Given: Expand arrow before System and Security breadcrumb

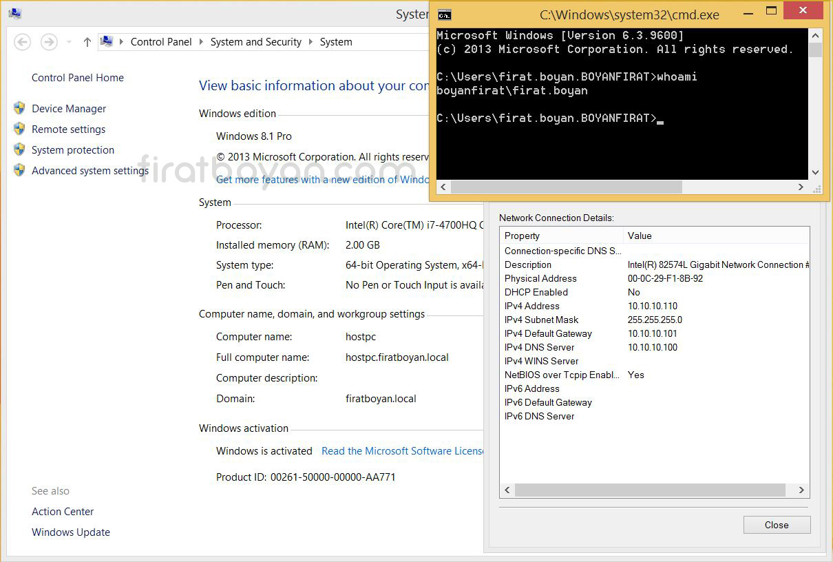Looking at the screenshot, I should pos(202,42).
